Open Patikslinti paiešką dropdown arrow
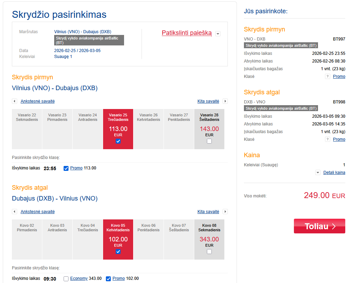 218,34
